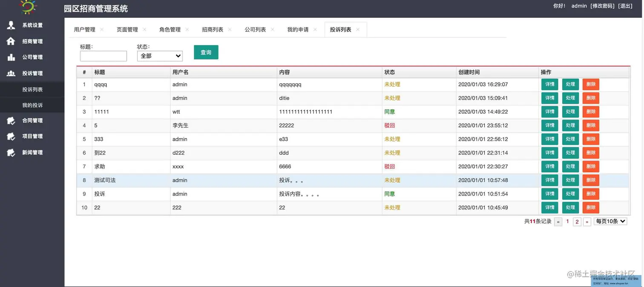Screen dimensions: 644x287
Task: Click the colorful logo beside the system title
Action: [29, 7]
